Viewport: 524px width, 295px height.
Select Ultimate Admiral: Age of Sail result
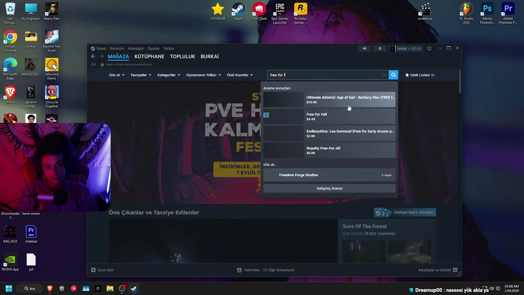[x=329, y=100]
